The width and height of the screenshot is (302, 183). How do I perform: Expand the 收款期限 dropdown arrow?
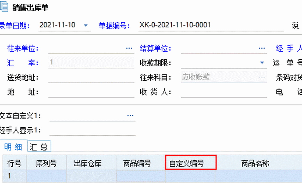262,63
